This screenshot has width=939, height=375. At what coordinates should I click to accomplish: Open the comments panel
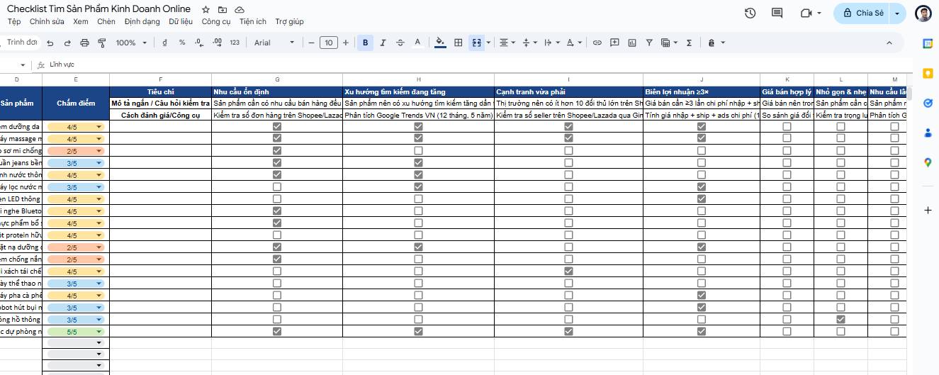777,13
